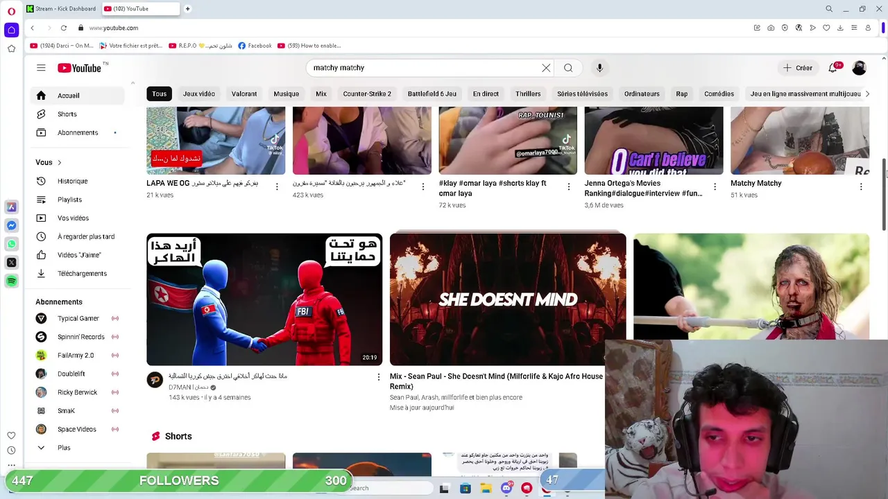This screenshot has height=499, width=888.
Task: Open FailArmy 2.0 channel subscription
Action: click(78, 356)
